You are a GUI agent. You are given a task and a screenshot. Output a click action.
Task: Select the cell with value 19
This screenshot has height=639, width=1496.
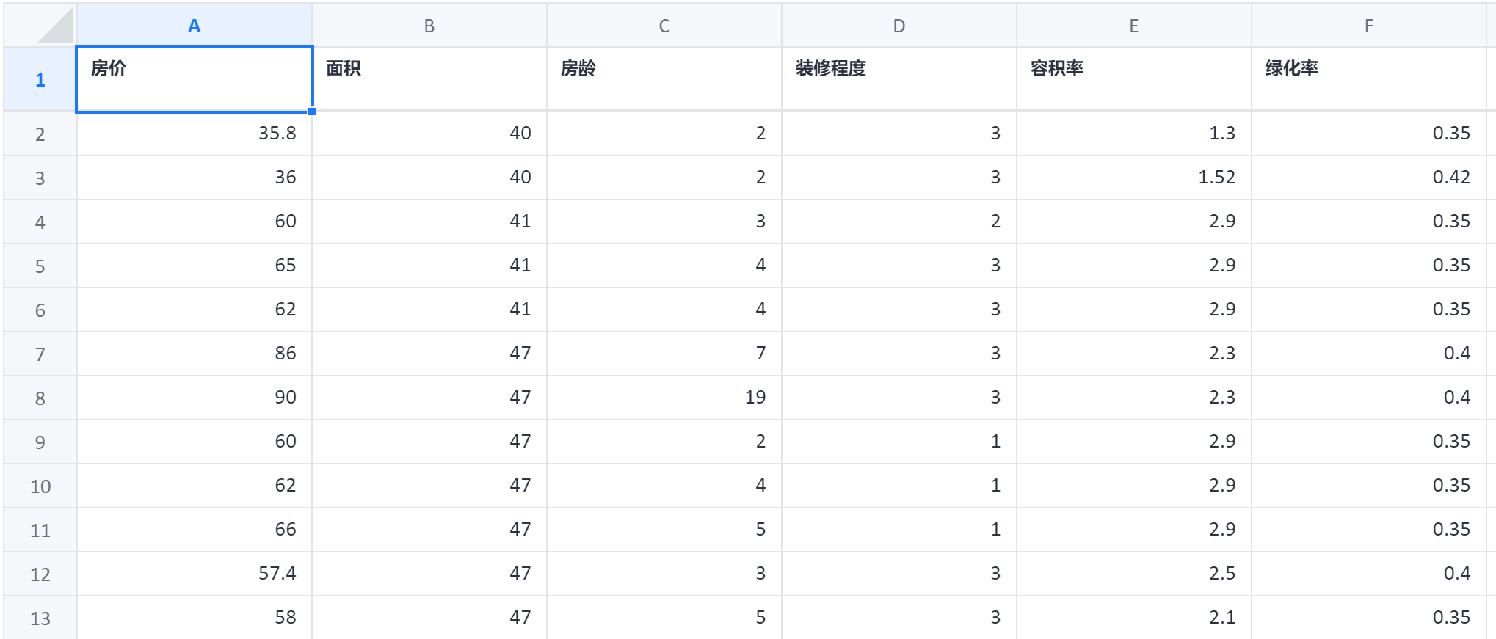tap(664, 398)
